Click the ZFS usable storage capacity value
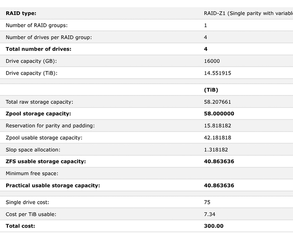 click(x=219, y=161)
